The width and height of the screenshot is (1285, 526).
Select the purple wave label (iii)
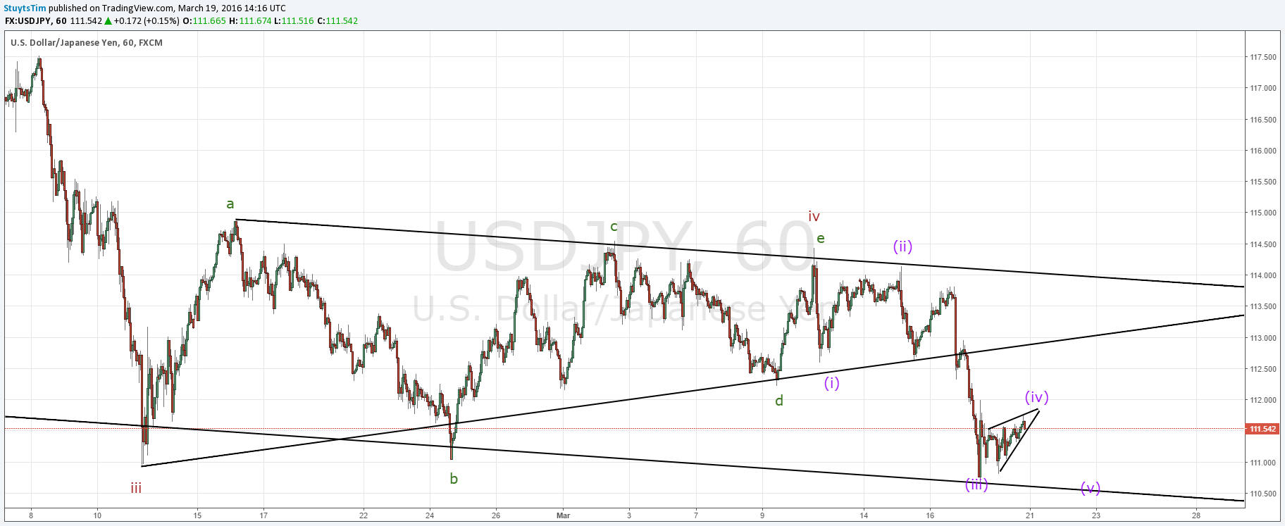(976, 484)
